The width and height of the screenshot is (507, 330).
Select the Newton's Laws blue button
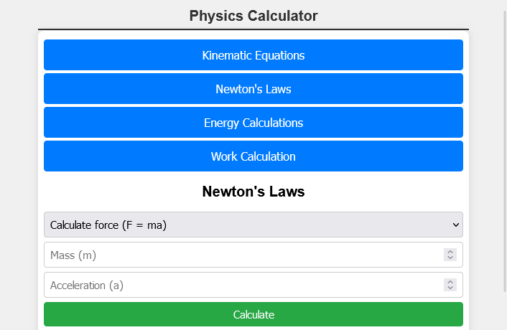tap(253, 89)
